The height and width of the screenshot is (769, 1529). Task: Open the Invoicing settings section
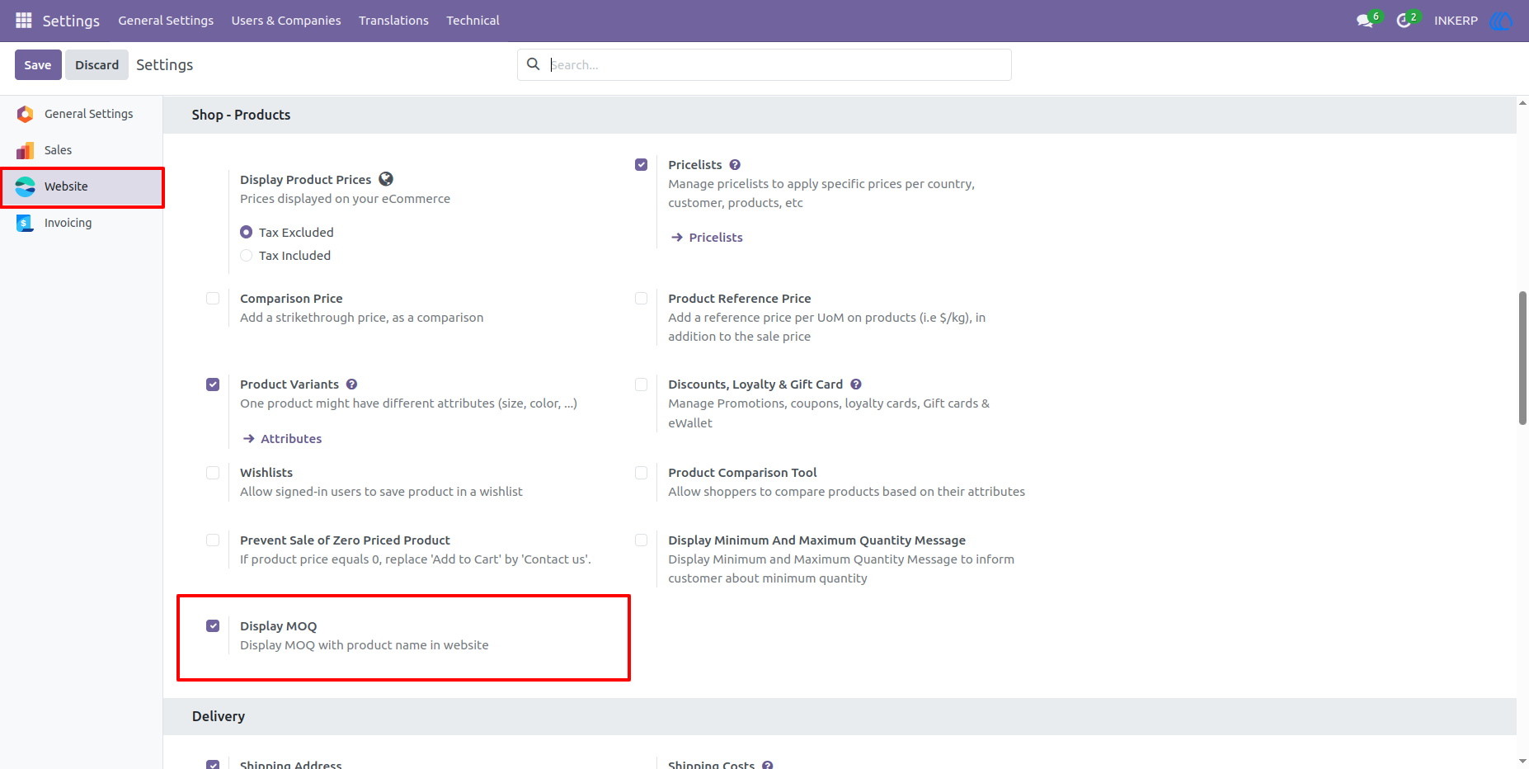(x=82, y=223)
